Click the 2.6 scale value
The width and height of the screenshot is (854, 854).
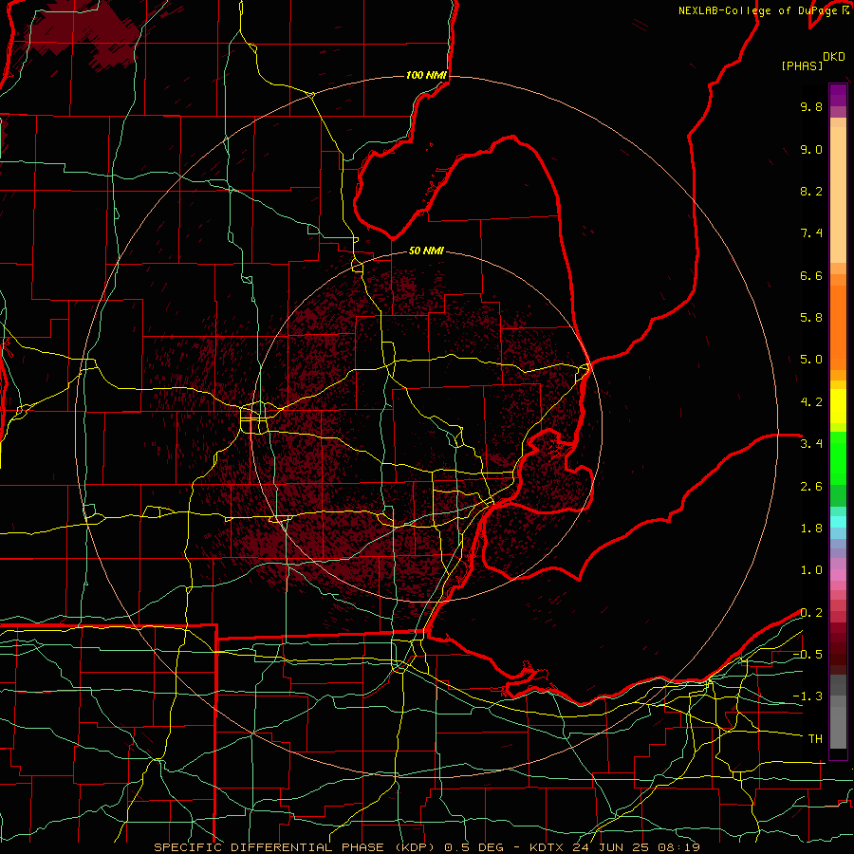click(811, 487)
